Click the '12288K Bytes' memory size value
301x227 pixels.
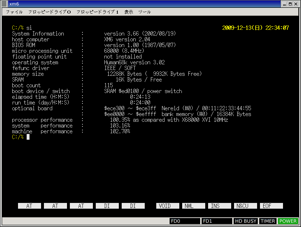tap(124, 74)
